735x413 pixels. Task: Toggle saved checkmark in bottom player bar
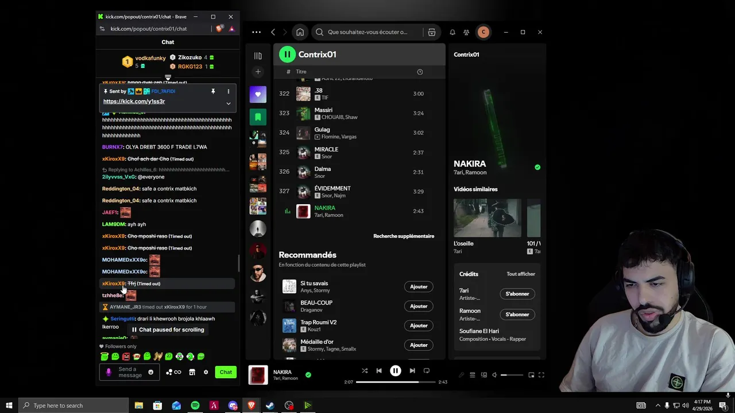[308, 375]
